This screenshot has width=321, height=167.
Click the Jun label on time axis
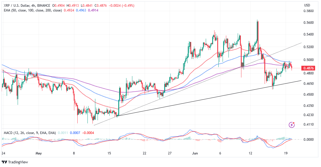tap(195, 153)
